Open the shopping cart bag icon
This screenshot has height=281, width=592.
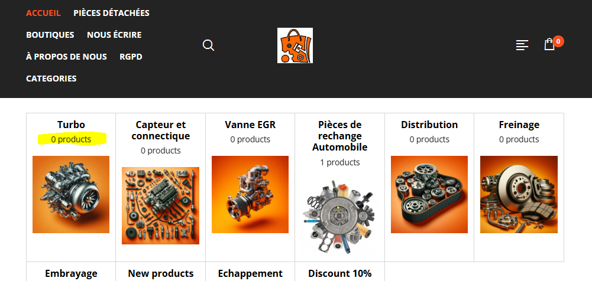tap(549, 45)
